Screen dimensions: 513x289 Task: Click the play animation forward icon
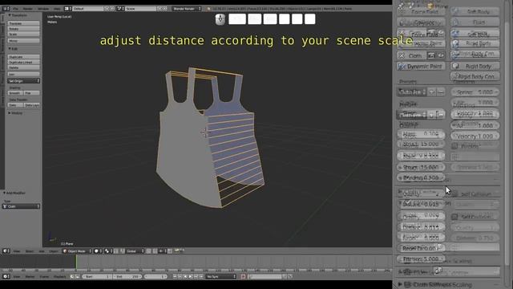pos(191,277)
